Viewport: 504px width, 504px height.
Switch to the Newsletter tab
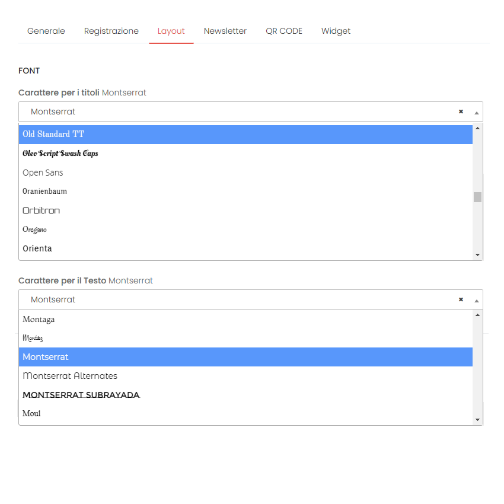225,31
